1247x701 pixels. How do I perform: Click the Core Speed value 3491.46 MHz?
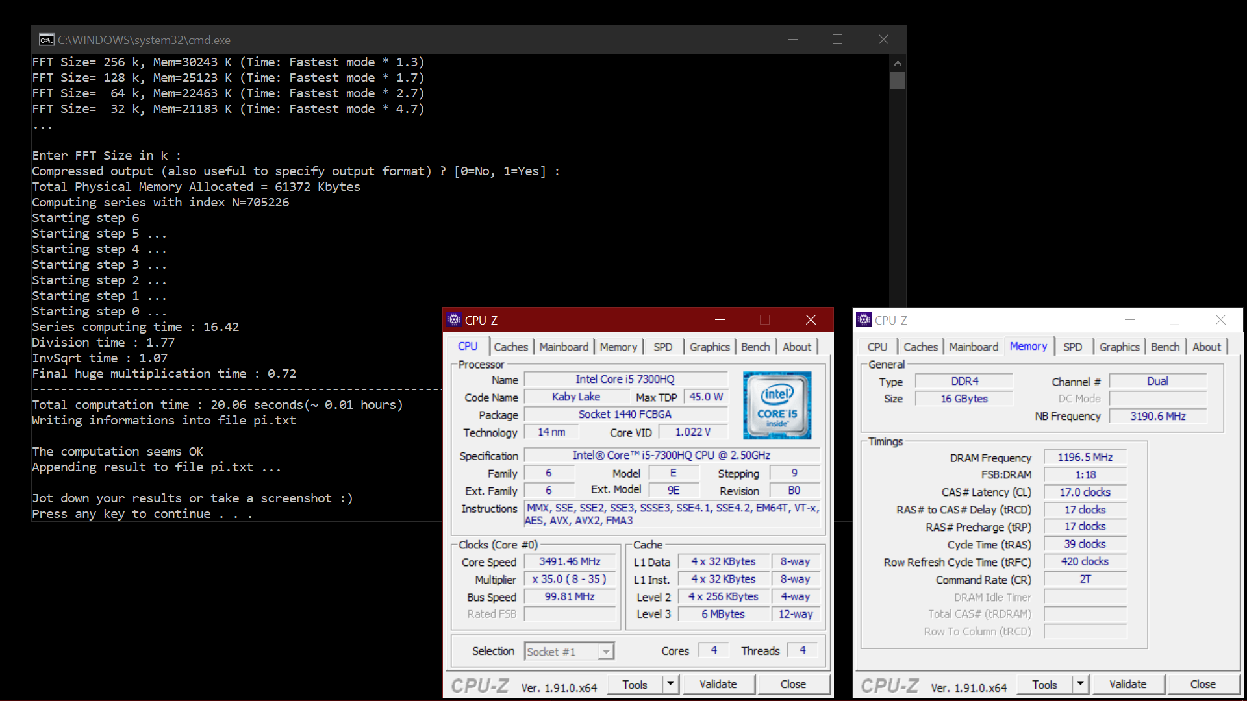[x=570, y=561]
